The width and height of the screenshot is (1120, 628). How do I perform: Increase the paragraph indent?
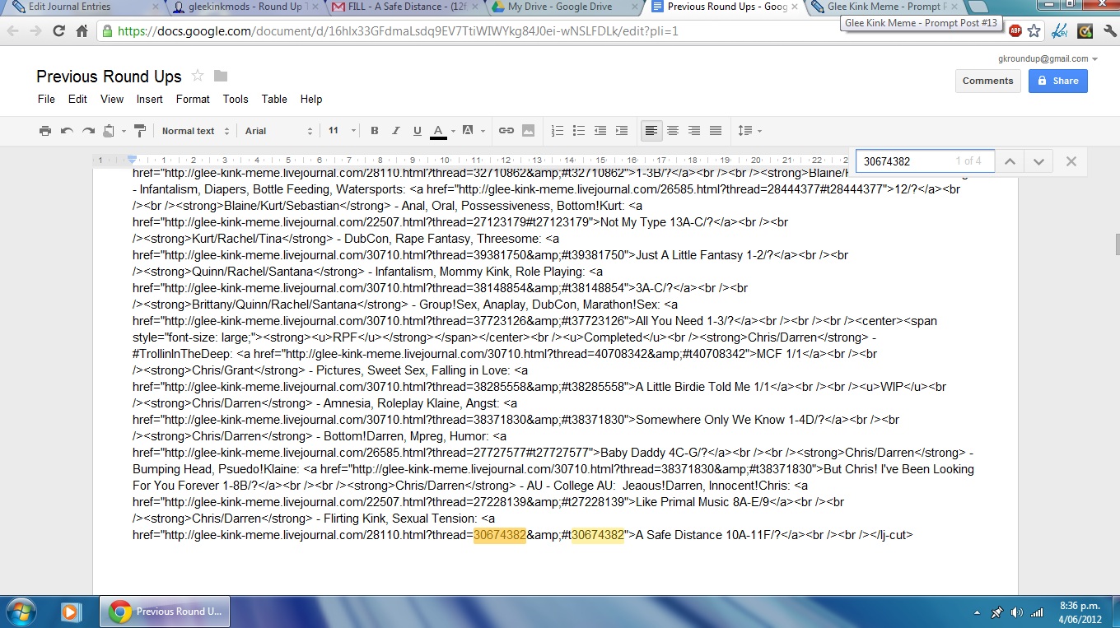click(622, 131)
